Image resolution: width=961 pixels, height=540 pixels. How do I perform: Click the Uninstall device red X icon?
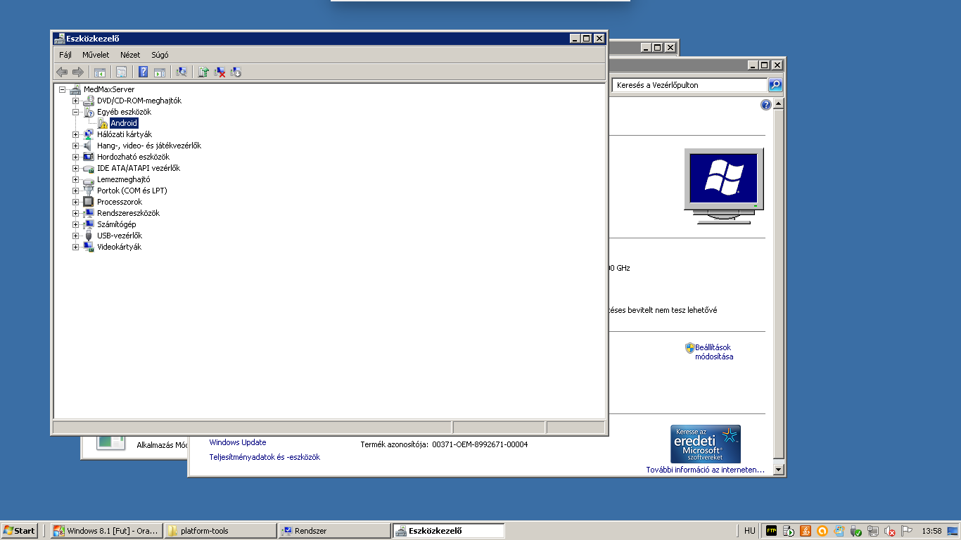pos(219,72)
